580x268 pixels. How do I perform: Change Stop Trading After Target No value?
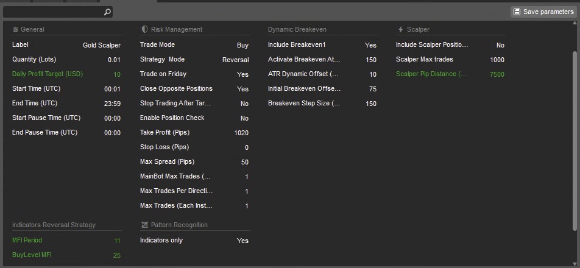(244, 104)
